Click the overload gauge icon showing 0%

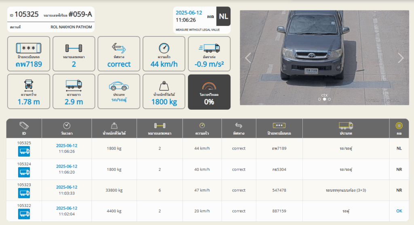pos(209,86)
